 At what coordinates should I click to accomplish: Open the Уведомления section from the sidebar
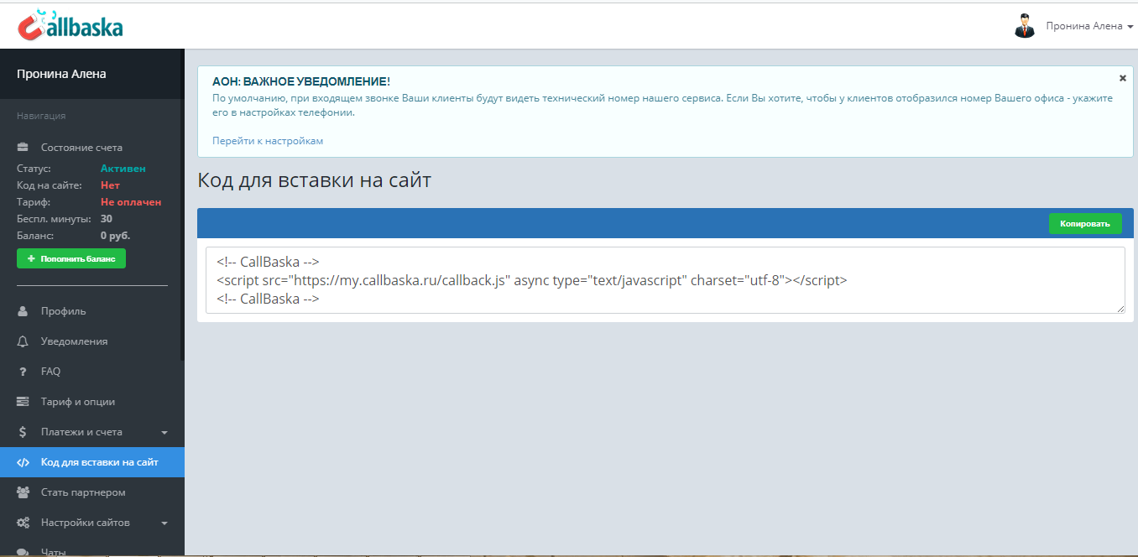click(74, 341)
